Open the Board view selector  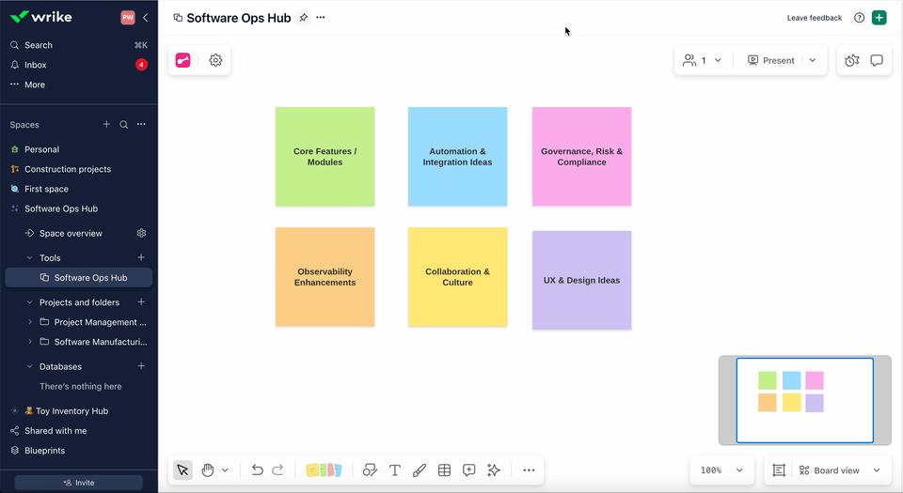[840, 470]
